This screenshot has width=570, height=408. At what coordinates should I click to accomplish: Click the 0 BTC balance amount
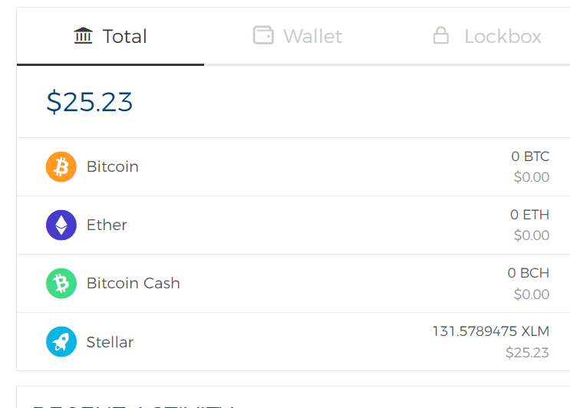click(x=530, y=156)
